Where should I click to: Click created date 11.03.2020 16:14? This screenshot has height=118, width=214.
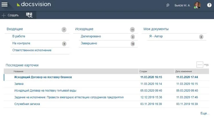151,84
